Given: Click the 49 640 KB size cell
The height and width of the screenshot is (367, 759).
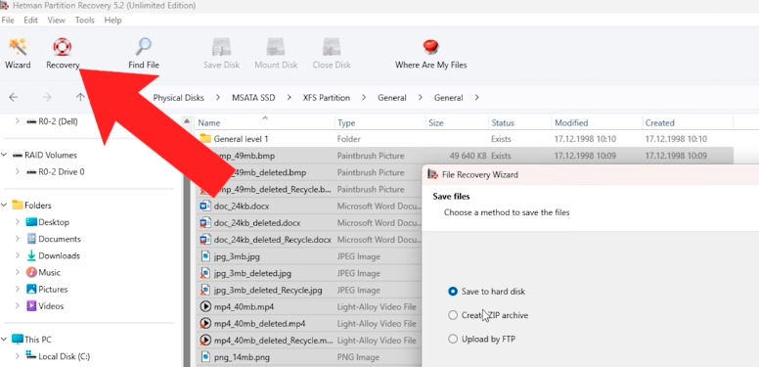Looking at the screenshot, I should tap(469, 156).
